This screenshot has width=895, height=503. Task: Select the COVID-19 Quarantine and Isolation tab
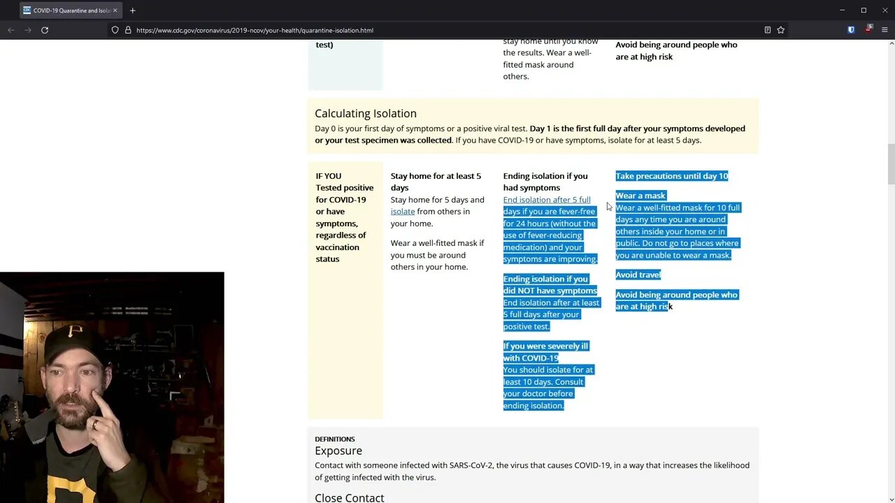coord(70,10)
